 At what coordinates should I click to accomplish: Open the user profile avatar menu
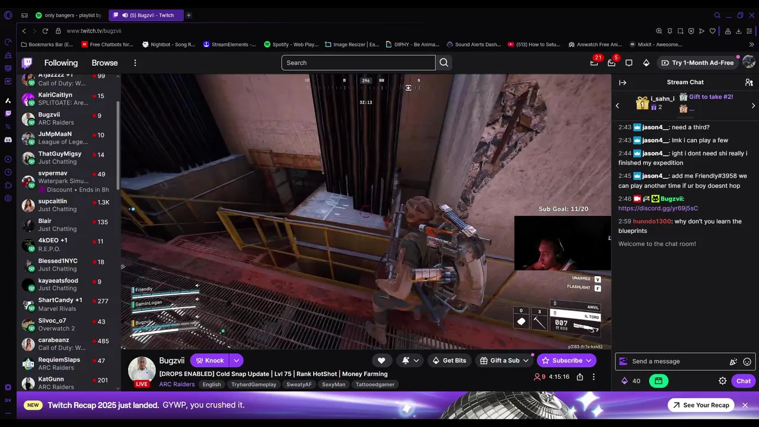click(749, 62)
